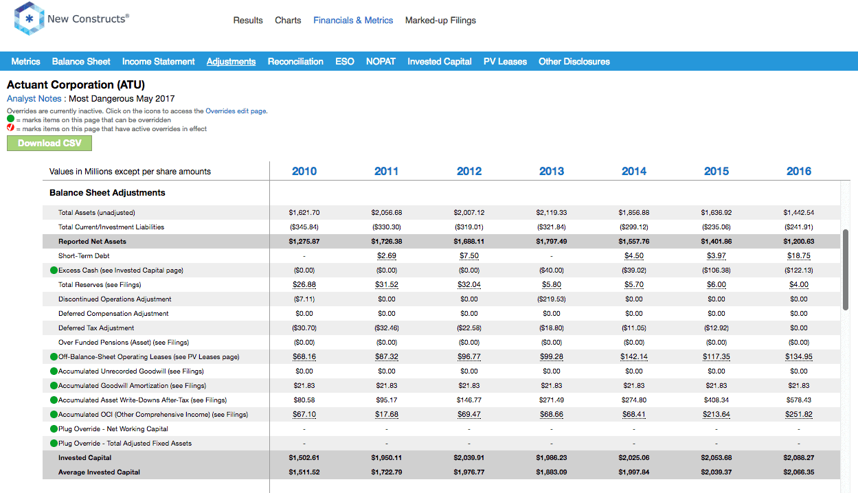Click the green override dot beside Off-Balance-Sheet Operating Leases
Screen dimensions: 858x493
click(54, 357)
